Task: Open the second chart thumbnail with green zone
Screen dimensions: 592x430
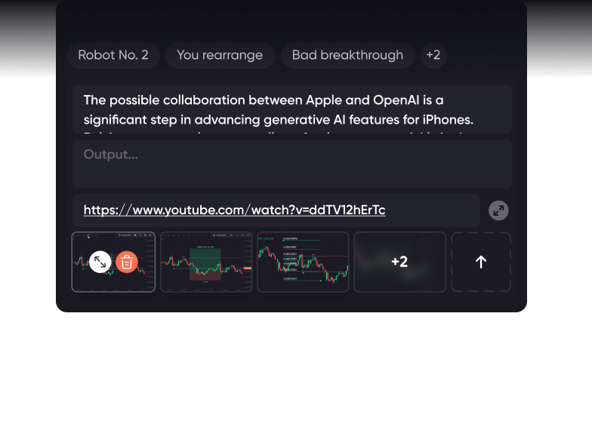Action: (x=206, y=262)
